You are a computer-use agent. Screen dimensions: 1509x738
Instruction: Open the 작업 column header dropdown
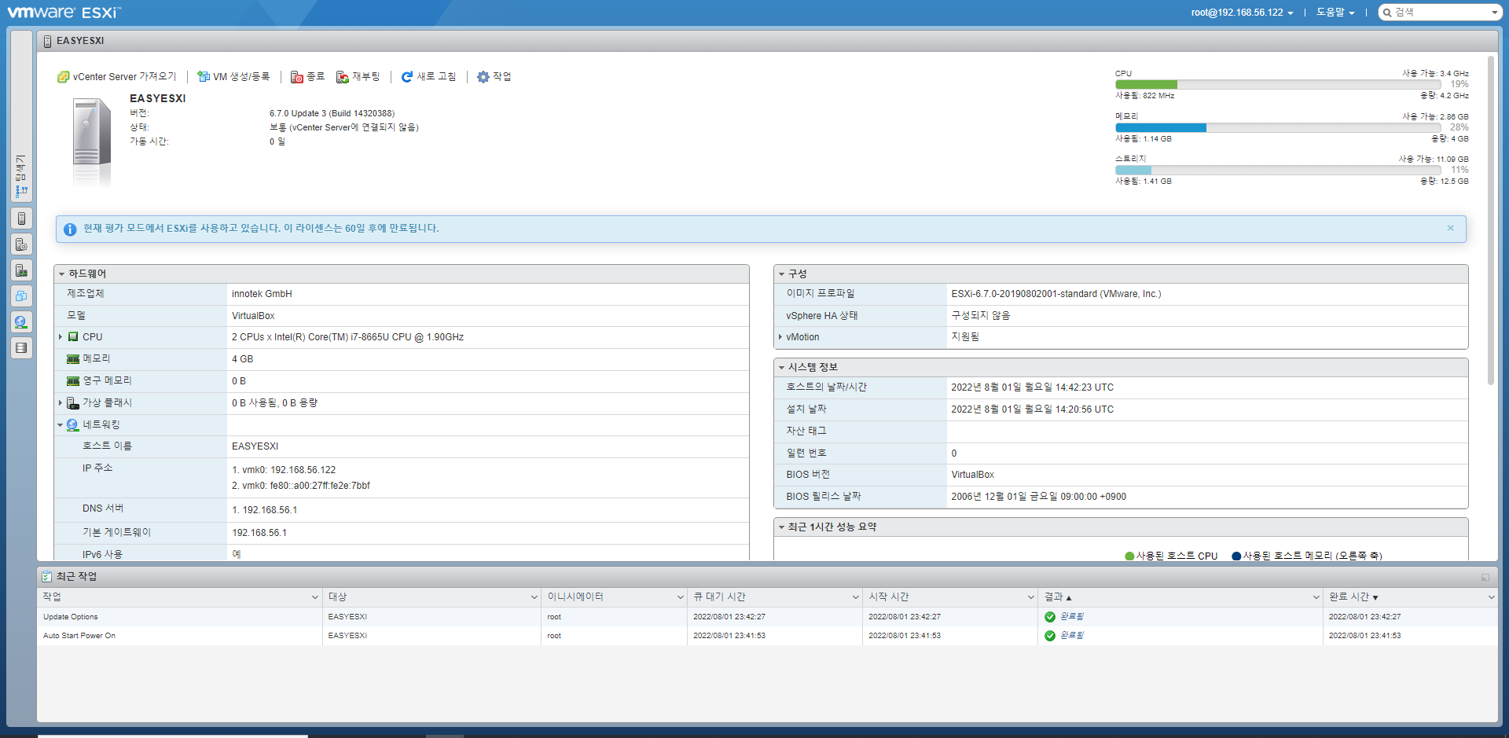coord(314,597)
